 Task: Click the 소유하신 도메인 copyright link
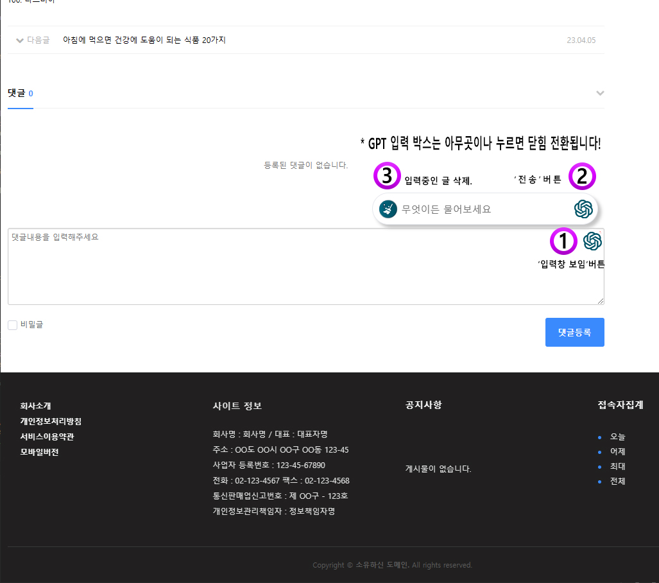point(382,565)
